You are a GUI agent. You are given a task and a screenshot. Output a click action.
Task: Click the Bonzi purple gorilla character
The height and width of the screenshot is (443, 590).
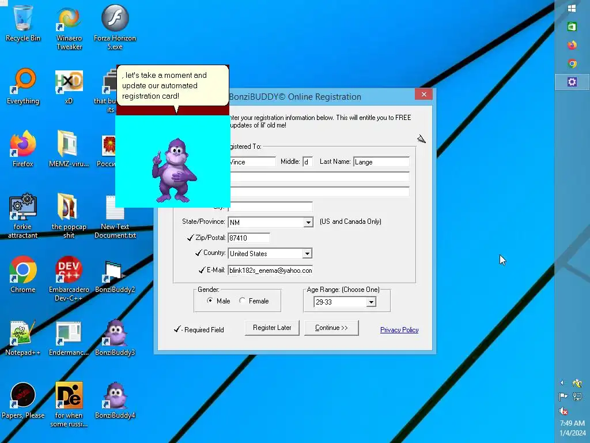click(x=173, y=170)
